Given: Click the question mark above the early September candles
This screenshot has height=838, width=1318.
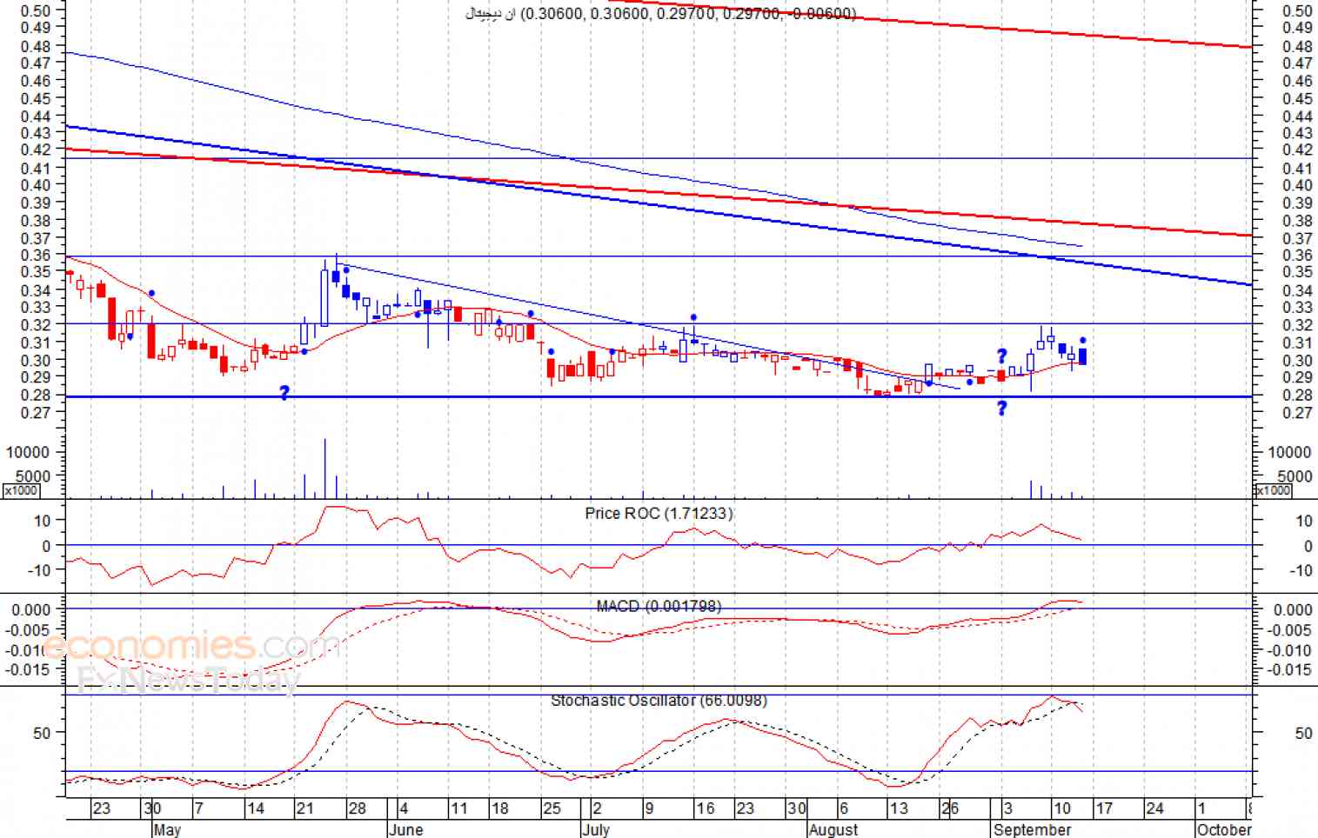Looking at the screenshot, I should click(1001, 356).
